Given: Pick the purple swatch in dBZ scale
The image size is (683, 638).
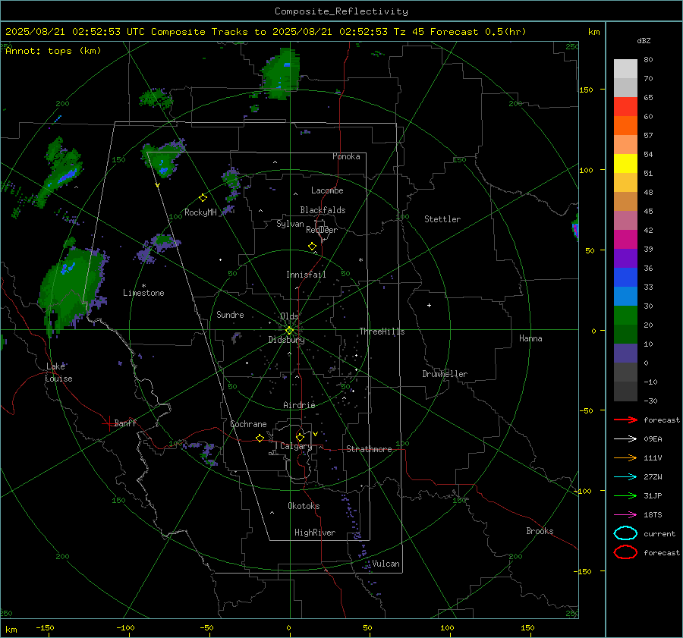Looking at the screenshot, I should [x=625, y=258].
